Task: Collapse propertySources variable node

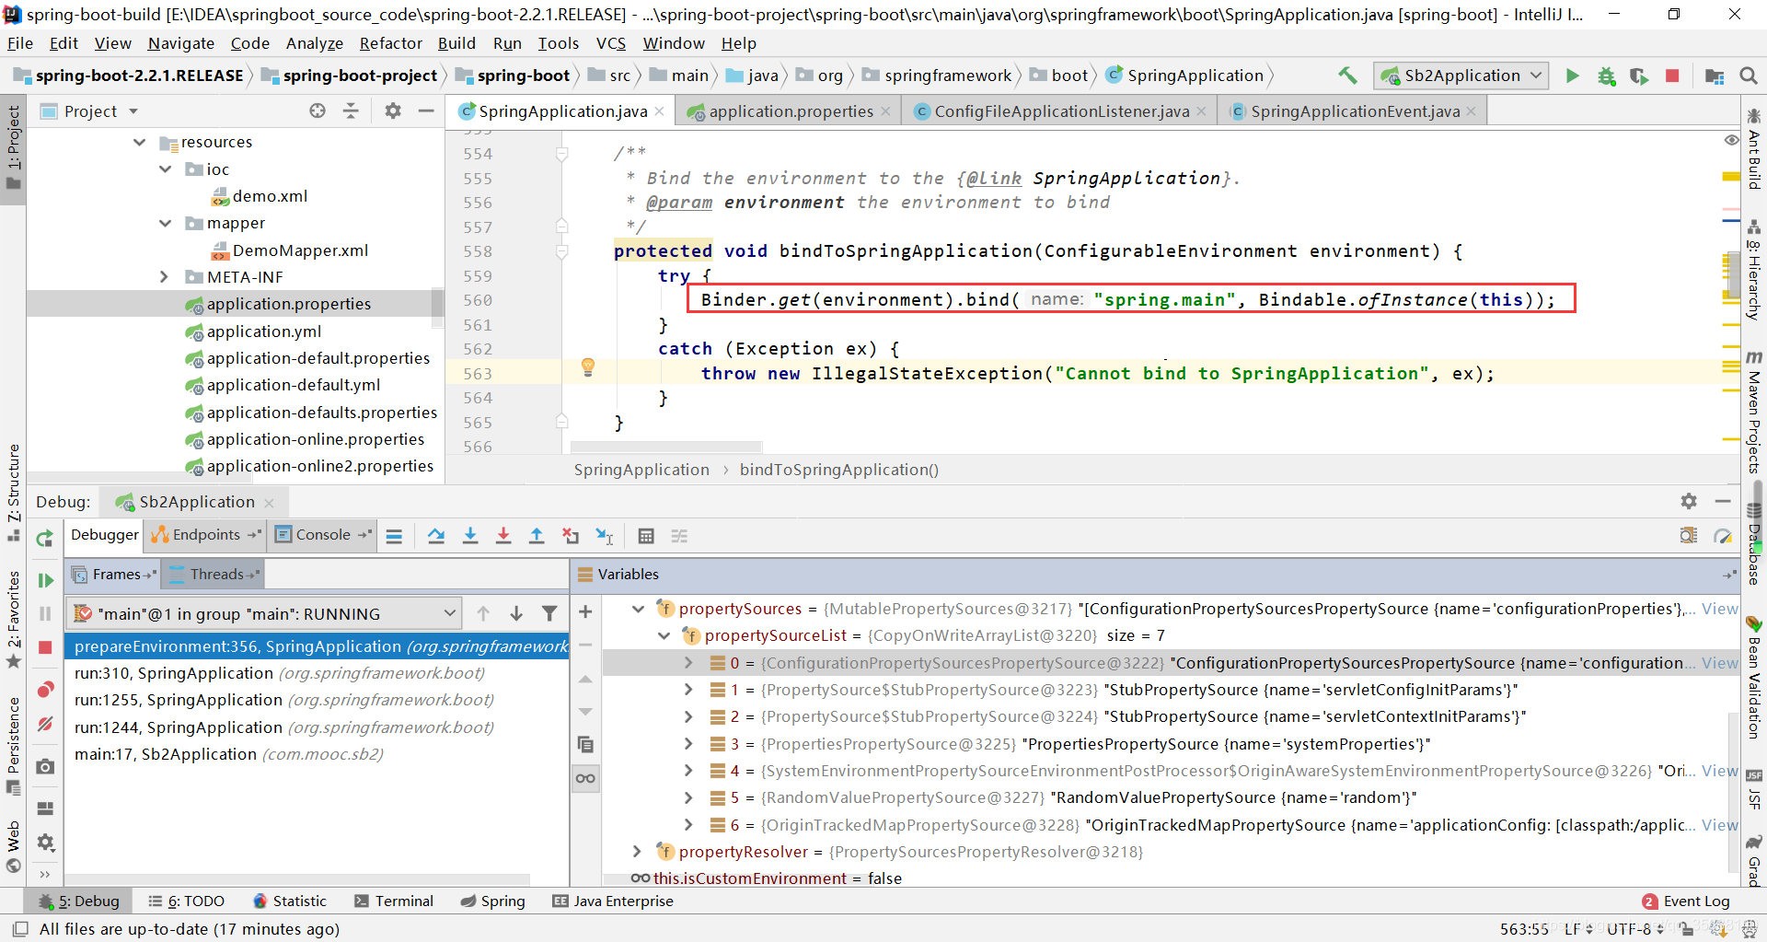Action: coord(638,609)
